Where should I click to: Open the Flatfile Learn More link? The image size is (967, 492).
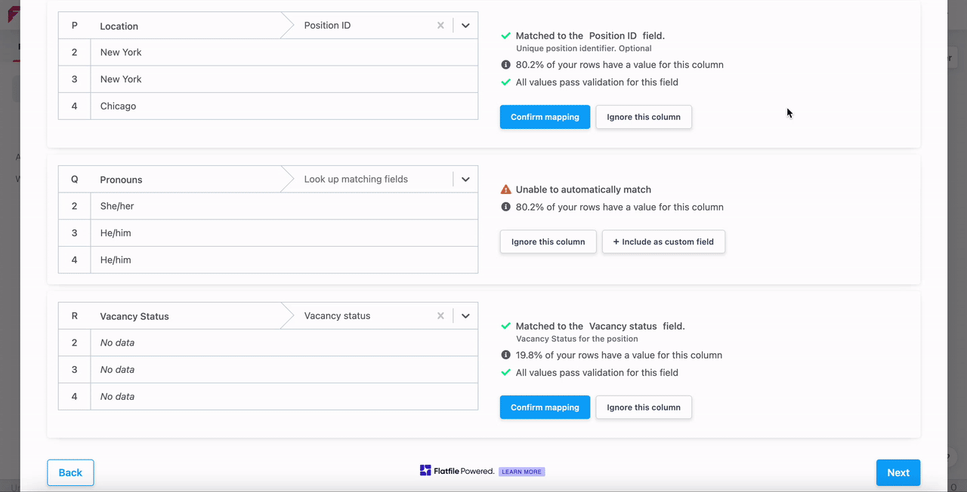point(521,472)
